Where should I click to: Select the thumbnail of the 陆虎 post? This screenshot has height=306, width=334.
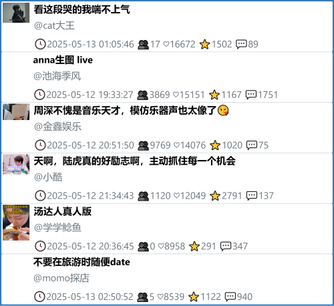click(x=16, y=164)
